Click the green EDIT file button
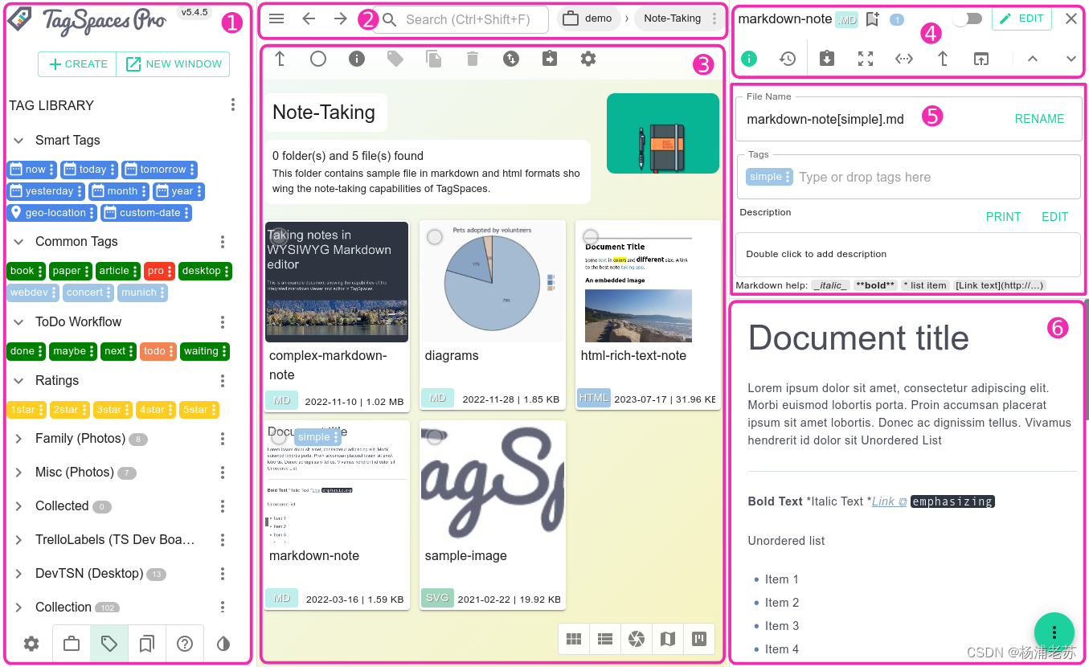 click(1021, 18)
